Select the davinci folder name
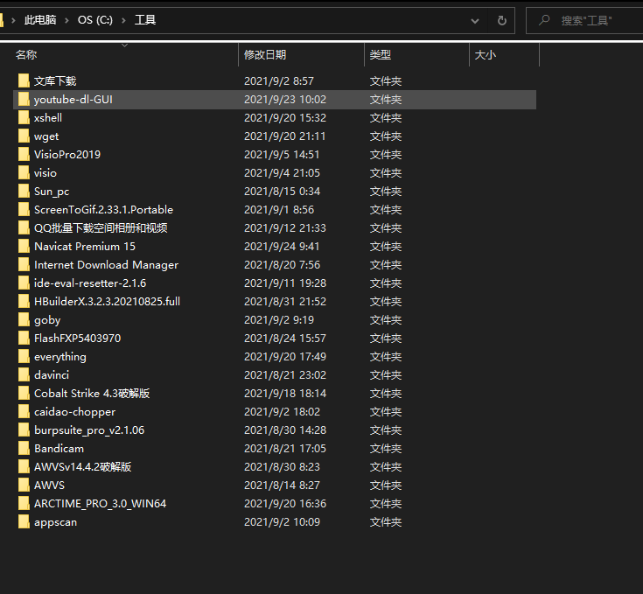643x594 pixels. click(x=52, y=375)
